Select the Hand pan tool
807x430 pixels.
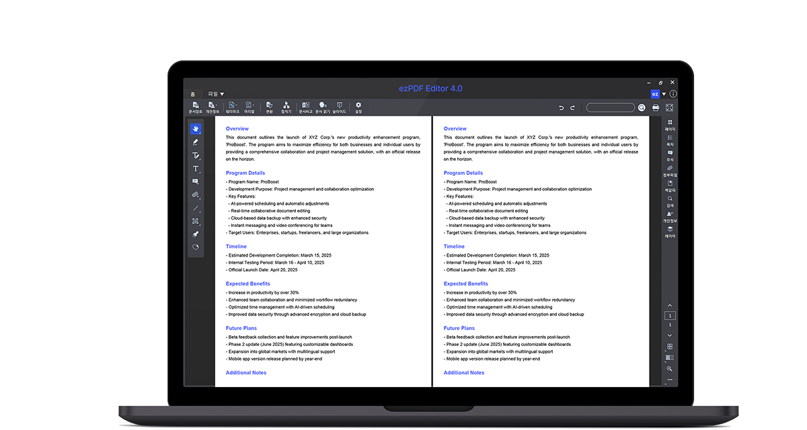[x=196, y=129]
